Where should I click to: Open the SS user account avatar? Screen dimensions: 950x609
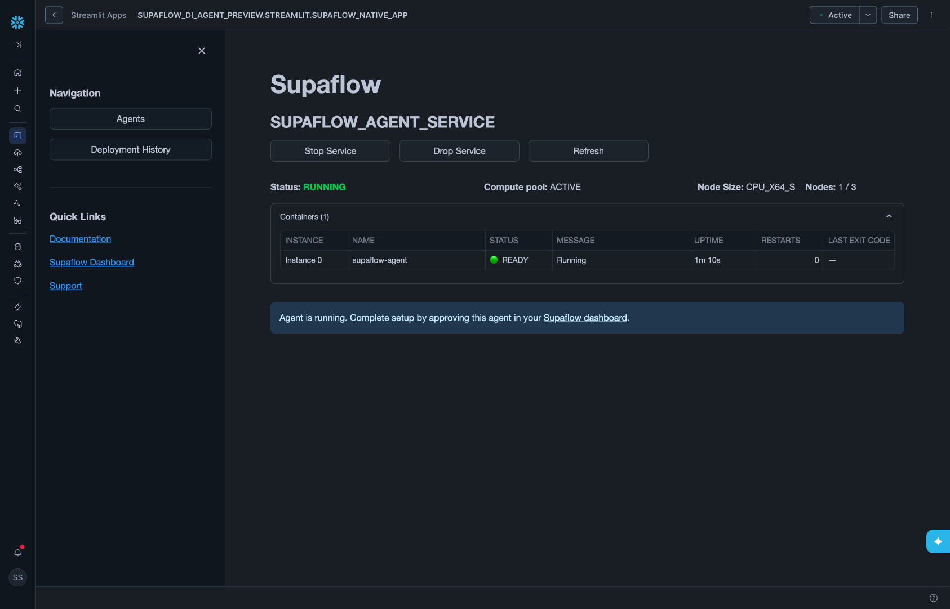point(17,577)
